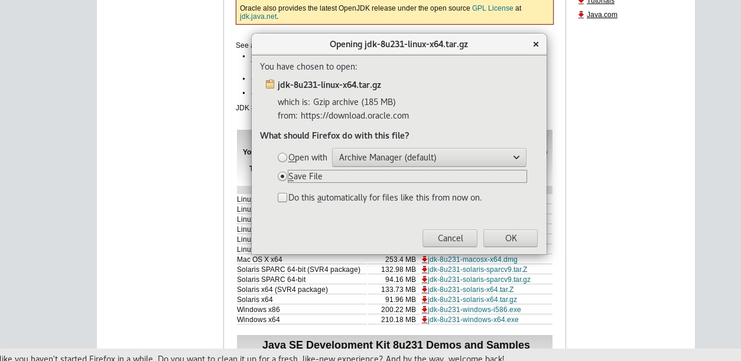
Task: Select the Open with radio button
Action: click(x=282, y=157)
